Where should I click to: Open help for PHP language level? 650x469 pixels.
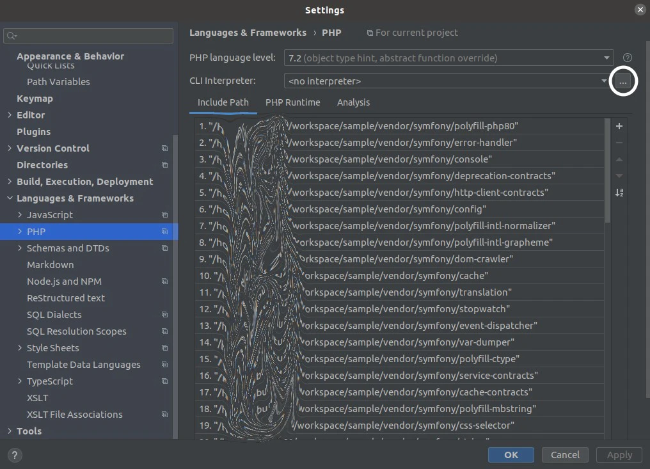pos(627,58)
